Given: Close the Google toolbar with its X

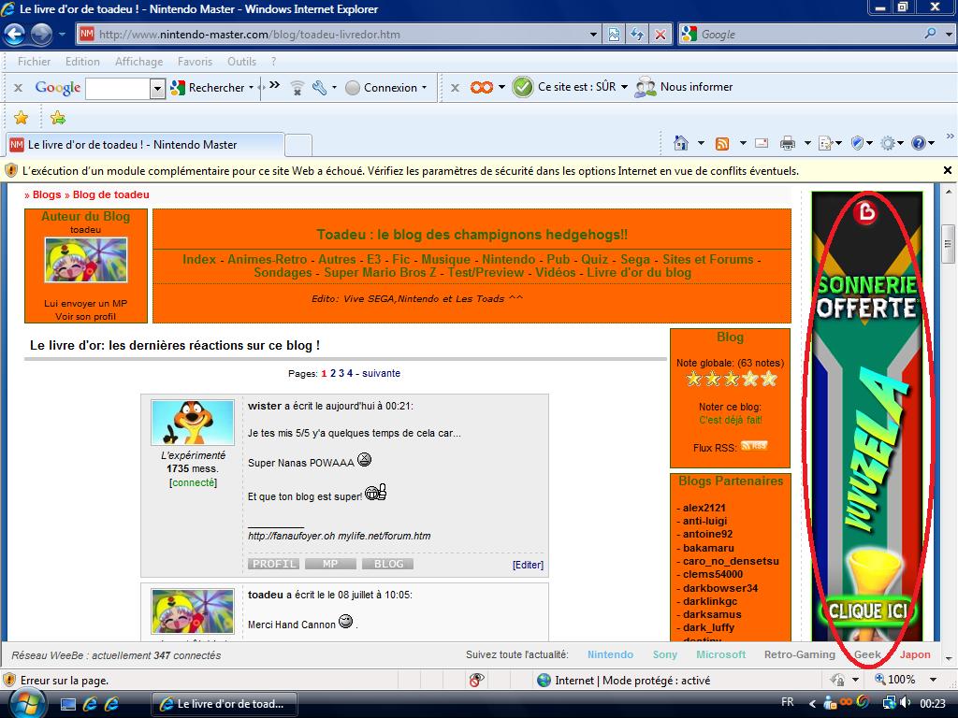Looking at the screenshot, I should tap(19, 88).
